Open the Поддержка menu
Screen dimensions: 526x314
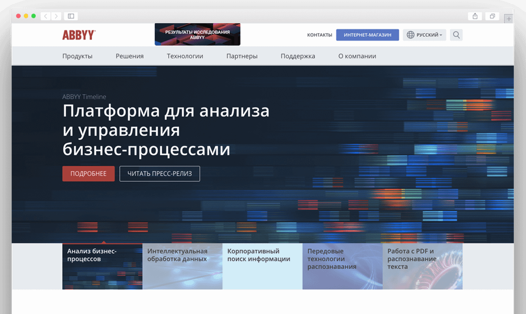pos(298,56)
